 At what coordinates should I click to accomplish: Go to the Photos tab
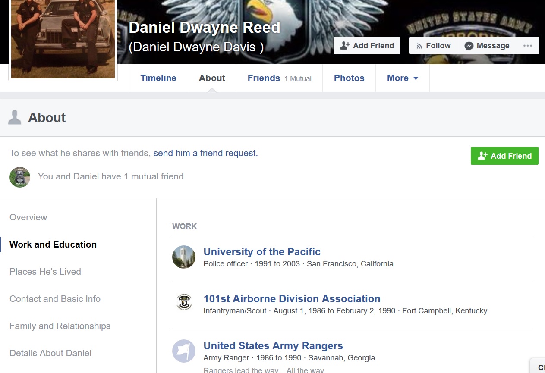coord(349,78)
